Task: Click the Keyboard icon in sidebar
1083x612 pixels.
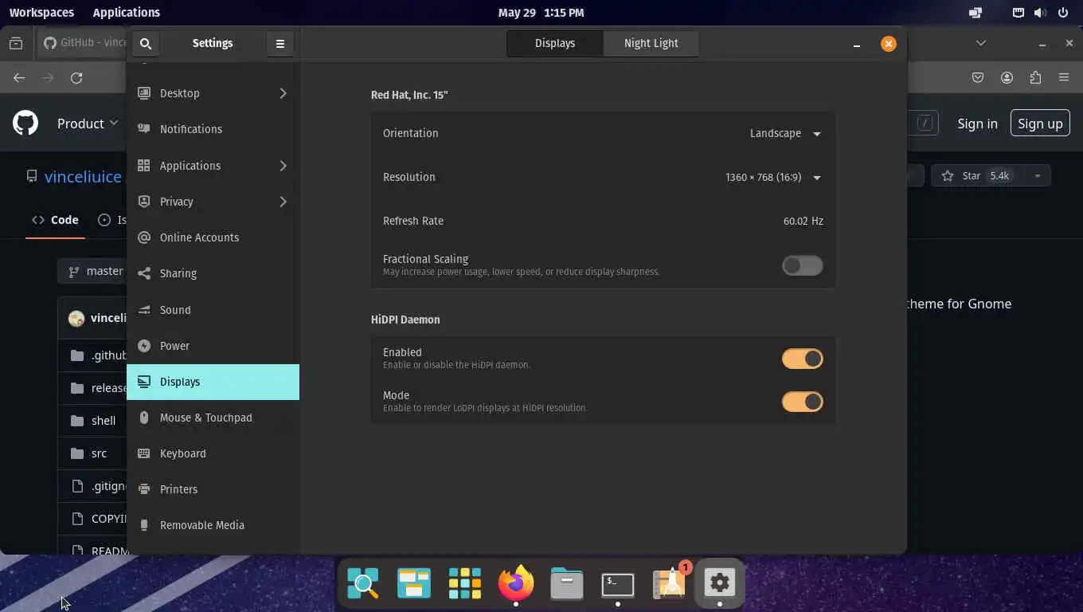Action: [144, 453]
